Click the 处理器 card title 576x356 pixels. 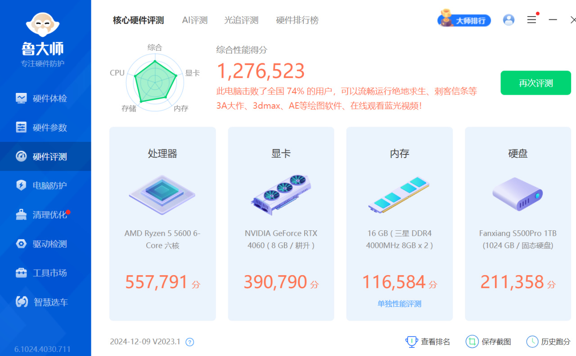pos(162,154)
